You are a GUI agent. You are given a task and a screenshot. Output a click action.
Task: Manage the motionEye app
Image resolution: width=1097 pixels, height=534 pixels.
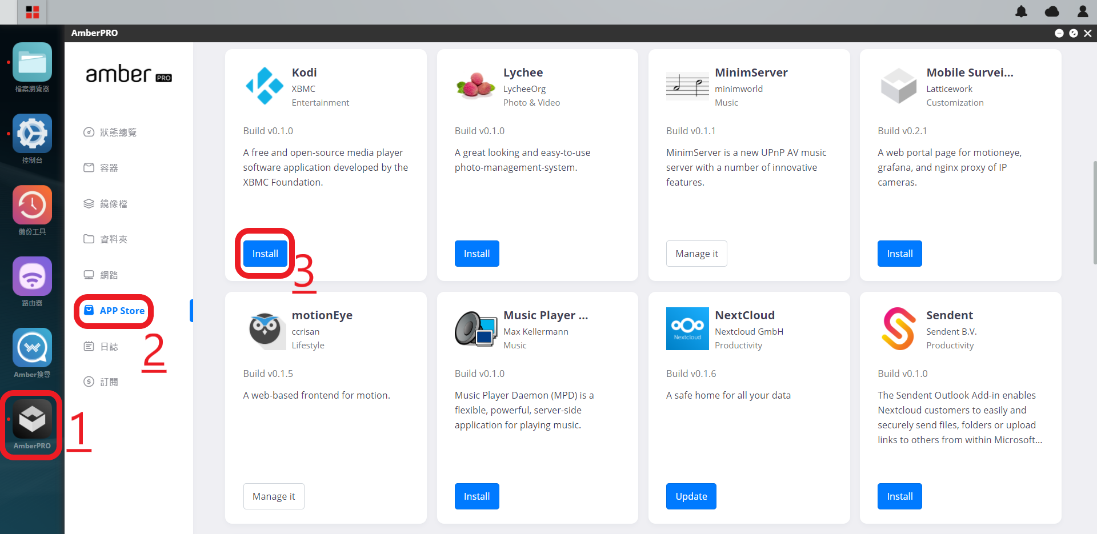coord(274,496)
